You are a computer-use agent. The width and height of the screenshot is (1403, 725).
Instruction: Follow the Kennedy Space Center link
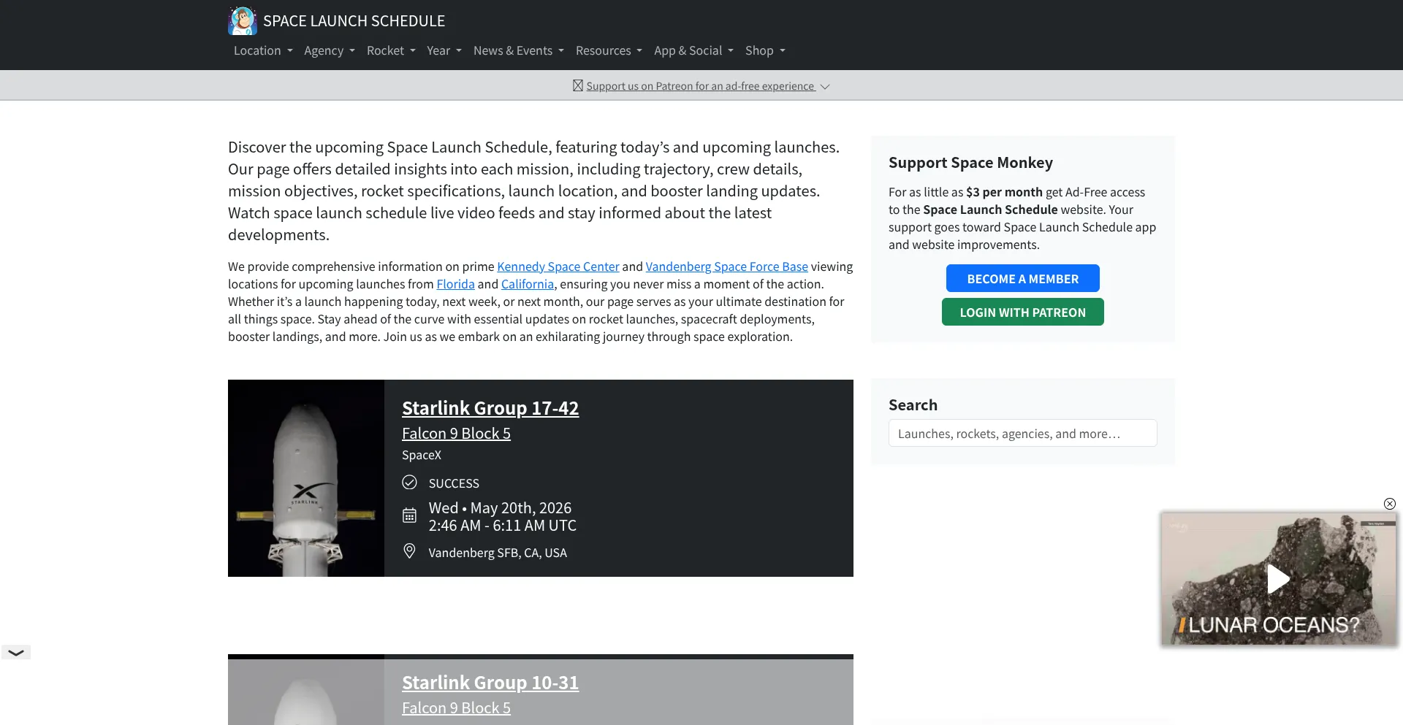pos(558,266)
